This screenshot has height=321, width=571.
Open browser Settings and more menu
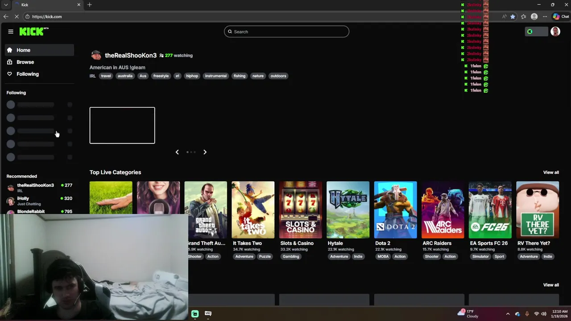[545, 16]
